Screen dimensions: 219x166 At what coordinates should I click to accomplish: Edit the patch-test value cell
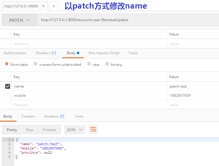click(193, 86)
